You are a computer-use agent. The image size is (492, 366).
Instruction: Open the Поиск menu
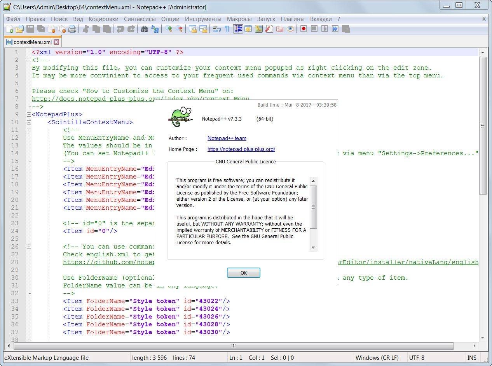[x=59, y=19]
